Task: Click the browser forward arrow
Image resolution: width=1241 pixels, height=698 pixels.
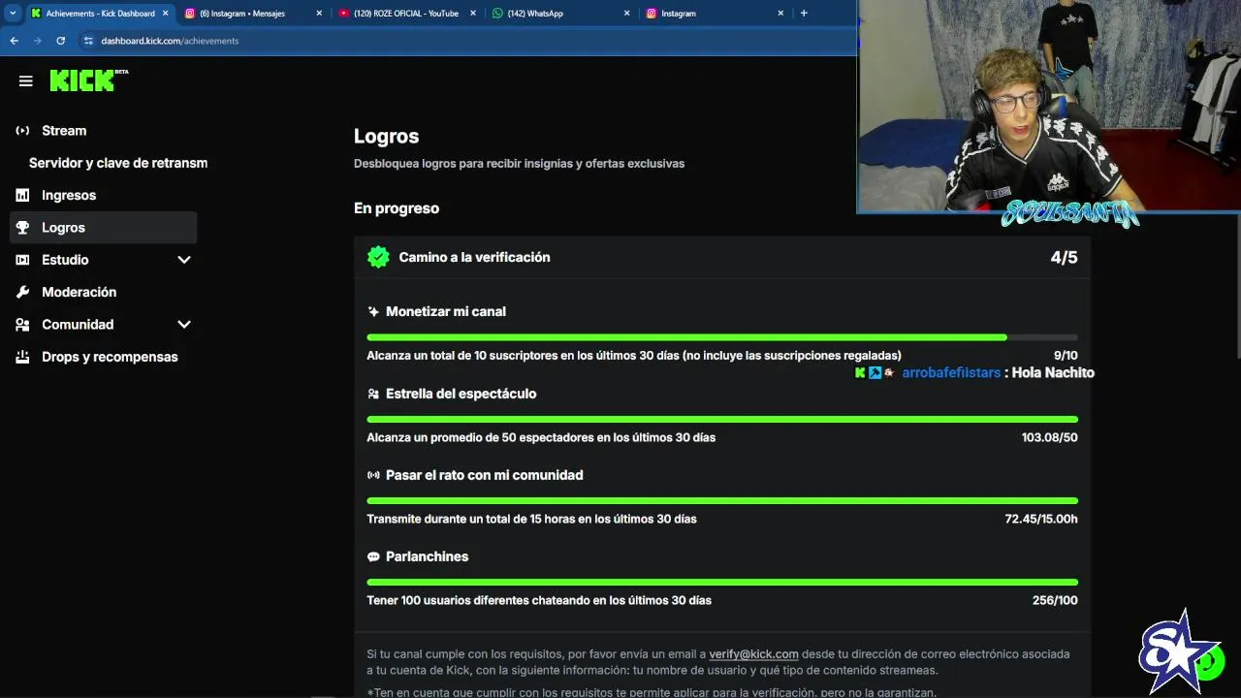Action: 37,41
